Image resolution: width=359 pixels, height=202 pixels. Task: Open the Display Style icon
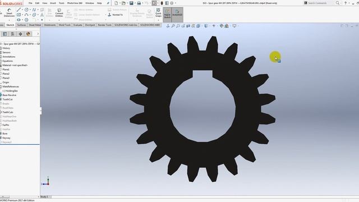(206, 26)
